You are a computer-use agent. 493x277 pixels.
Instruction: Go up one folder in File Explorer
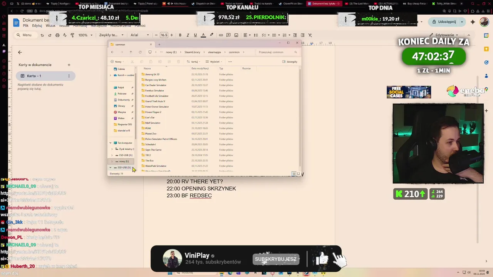(x=131, y=52)
